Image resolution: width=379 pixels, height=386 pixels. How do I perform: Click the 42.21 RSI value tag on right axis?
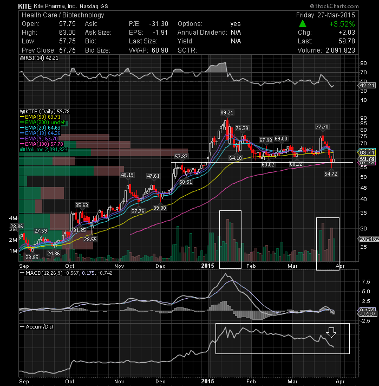[x=367, y=86]
